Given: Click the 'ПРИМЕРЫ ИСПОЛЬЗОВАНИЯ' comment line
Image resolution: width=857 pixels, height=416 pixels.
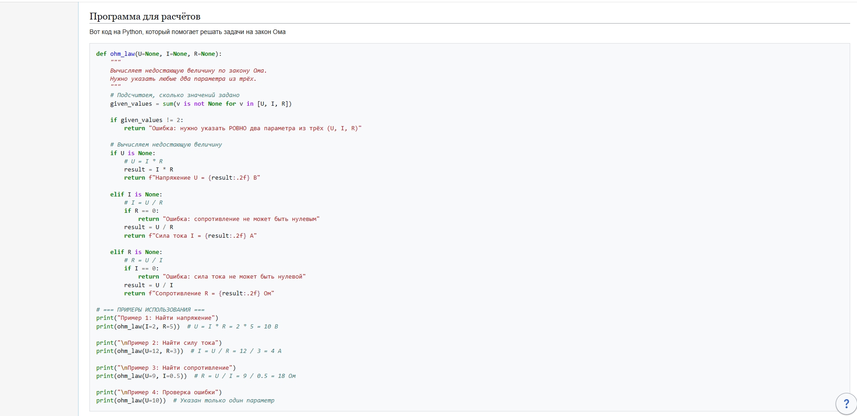Looking at the screenshot, I should tap(150, 310).
